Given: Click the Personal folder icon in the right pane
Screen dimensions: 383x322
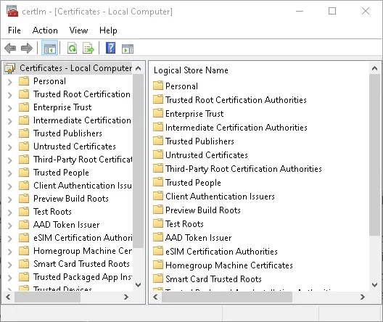Looking at the screenshot, I should point(158,86).
